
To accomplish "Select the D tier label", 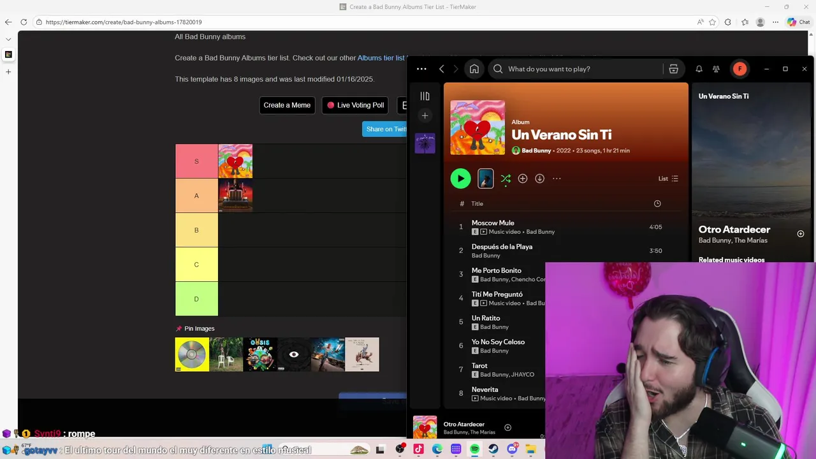I will coord(196,299).
